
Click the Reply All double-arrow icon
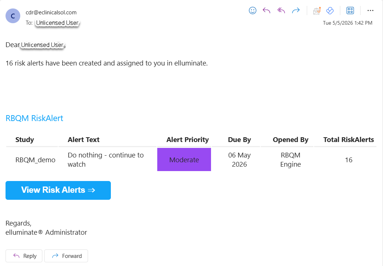click(x=281, y=11)
